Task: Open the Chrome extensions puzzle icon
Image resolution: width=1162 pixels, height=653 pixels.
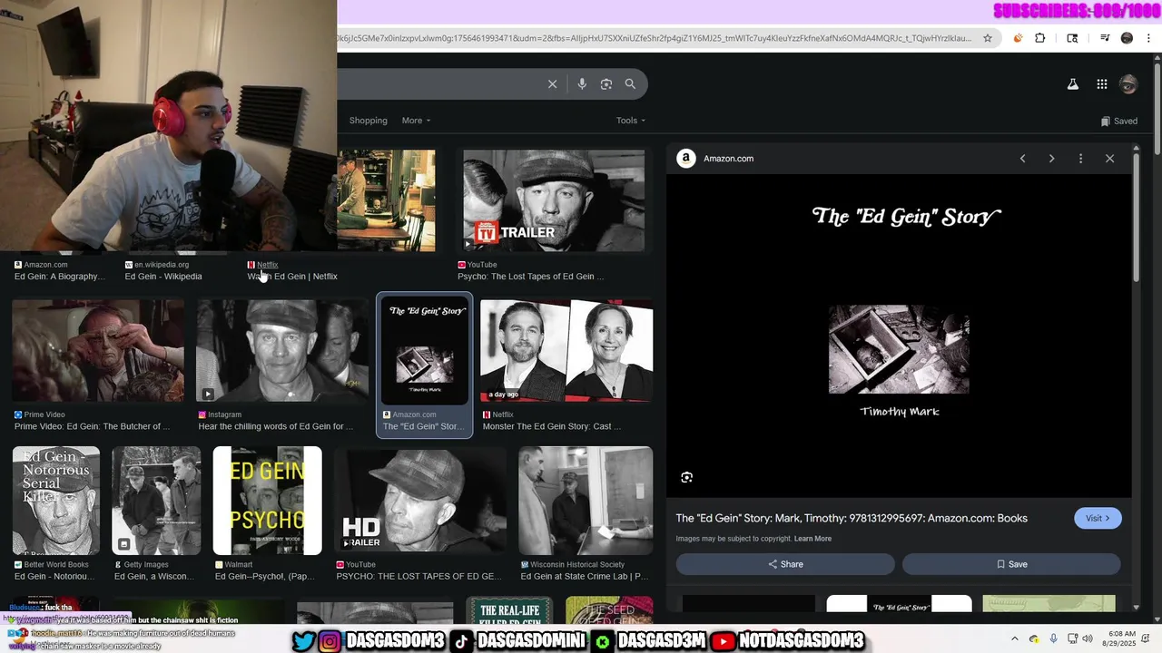Action: [x=1040, y=38]
